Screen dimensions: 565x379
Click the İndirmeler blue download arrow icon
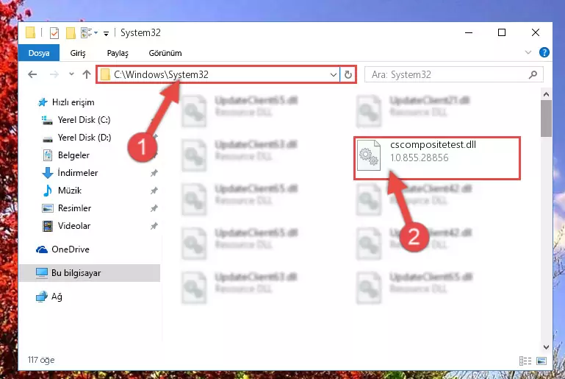tap(48, 173)
